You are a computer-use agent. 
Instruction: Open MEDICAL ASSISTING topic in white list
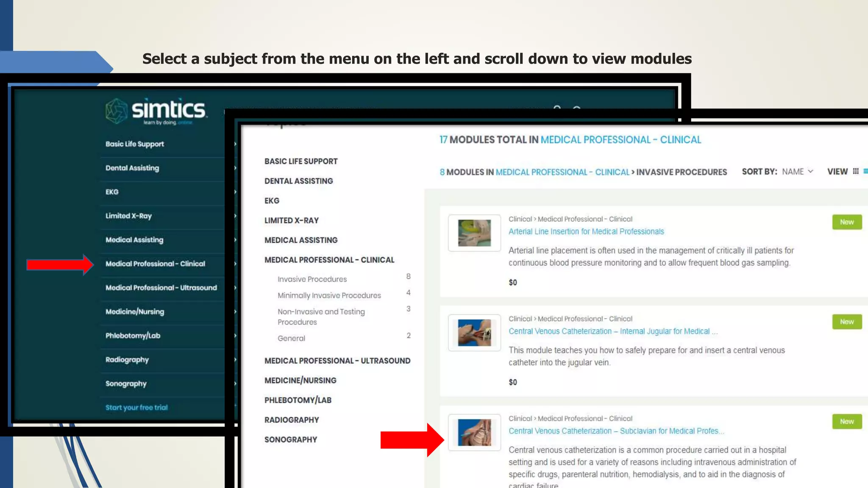[301, 240]
